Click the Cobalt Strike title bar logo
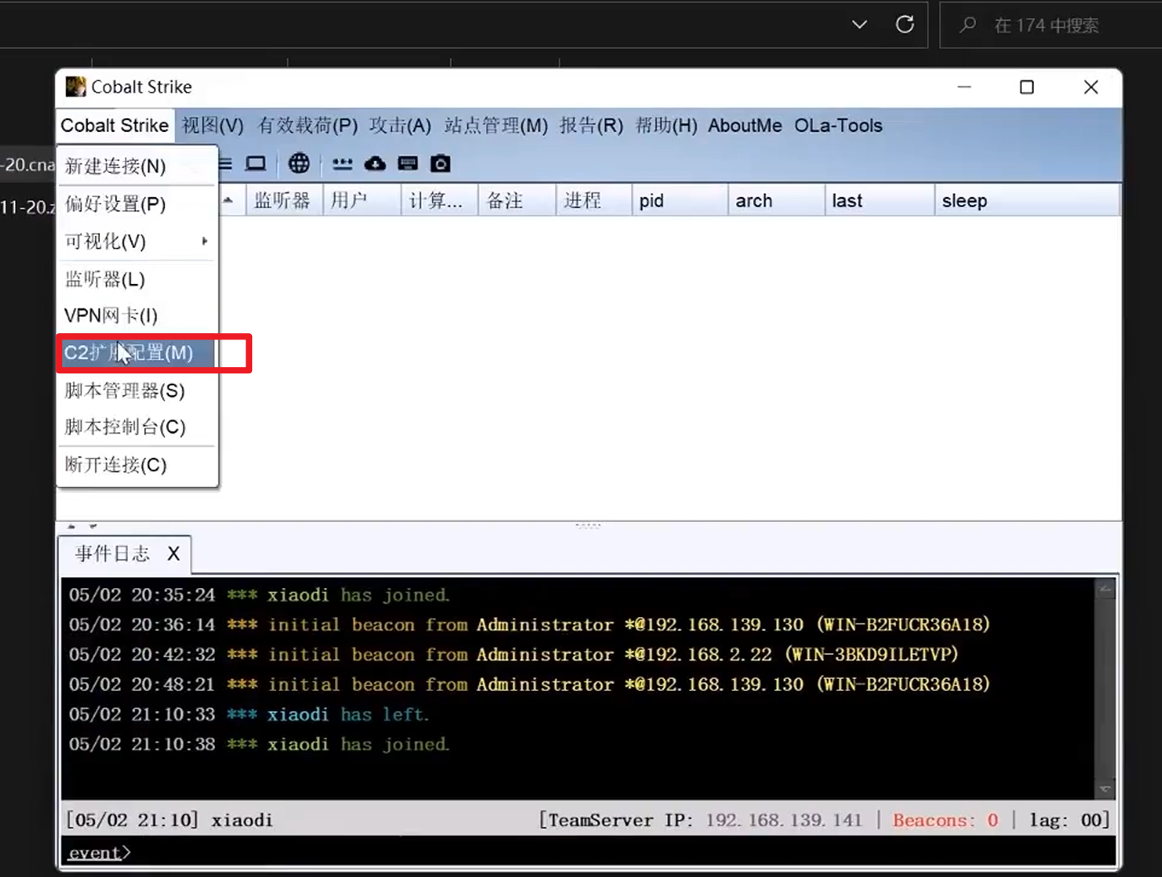The width and height of the screenshot is (1162, 877). 76,87
